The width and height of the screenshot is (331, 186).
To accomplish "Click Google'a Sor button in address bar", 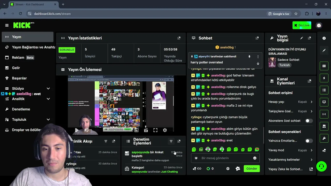I will pos(279,14).
